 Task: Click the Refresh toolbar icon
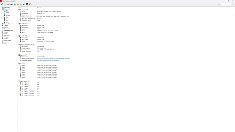coord(2,4)
